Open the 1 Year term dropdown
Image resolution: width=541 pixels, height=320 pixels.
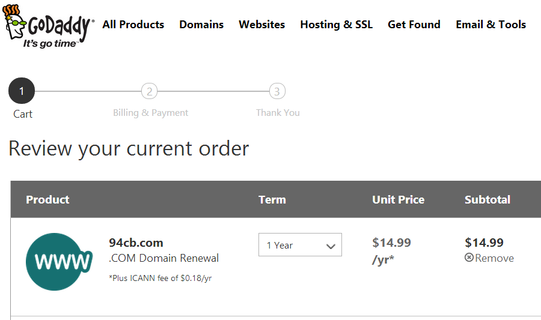pos(300,245)
